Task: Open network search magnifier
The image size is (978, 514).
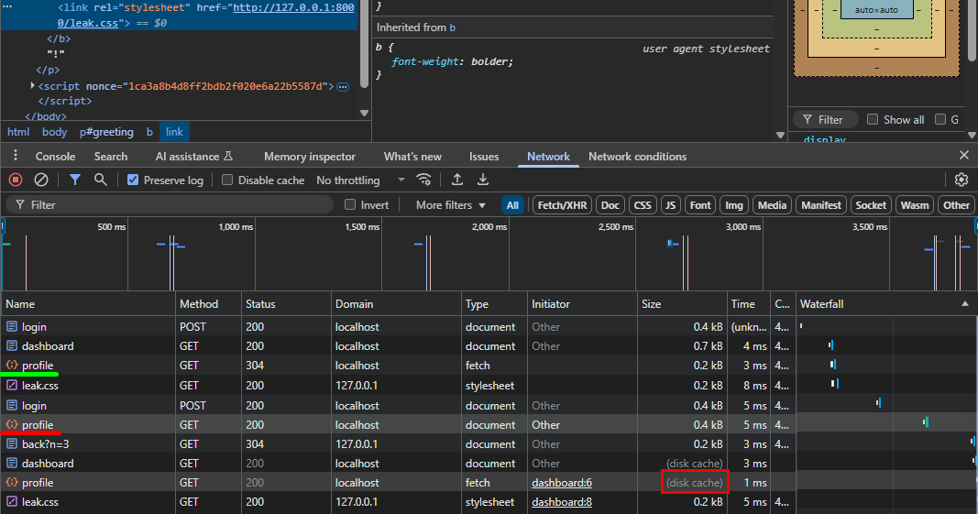Action: pos(100,180)
